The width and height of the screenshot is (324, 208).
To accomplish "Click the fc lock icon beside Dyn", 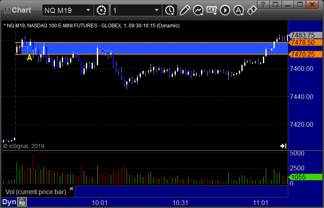I will tap(22, 202).
